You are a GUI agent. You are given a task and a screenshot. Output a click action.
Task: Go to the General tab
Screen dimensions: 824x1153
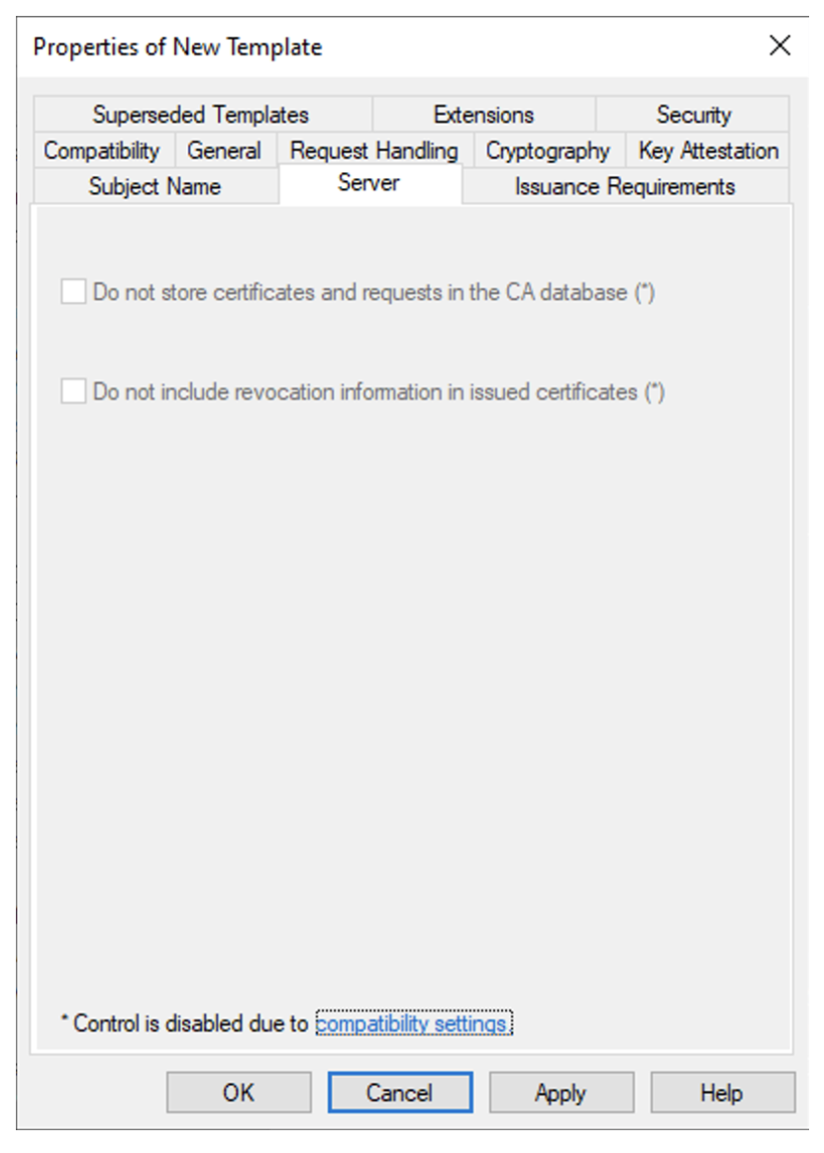coord(224,151)
